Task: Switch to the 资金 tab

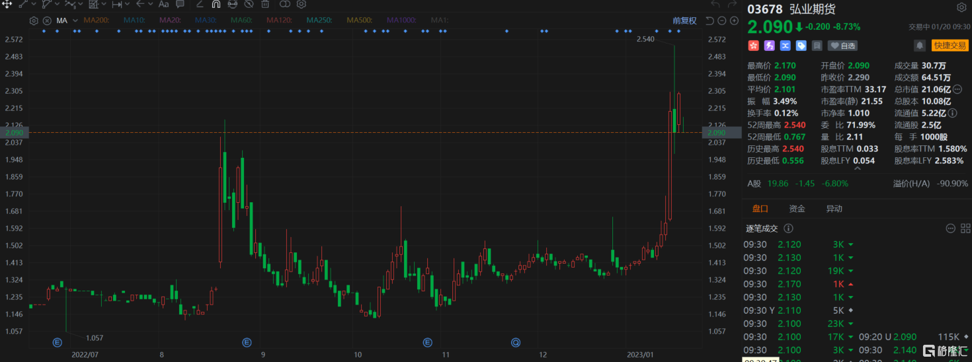Action: click(x=797, y=209)
